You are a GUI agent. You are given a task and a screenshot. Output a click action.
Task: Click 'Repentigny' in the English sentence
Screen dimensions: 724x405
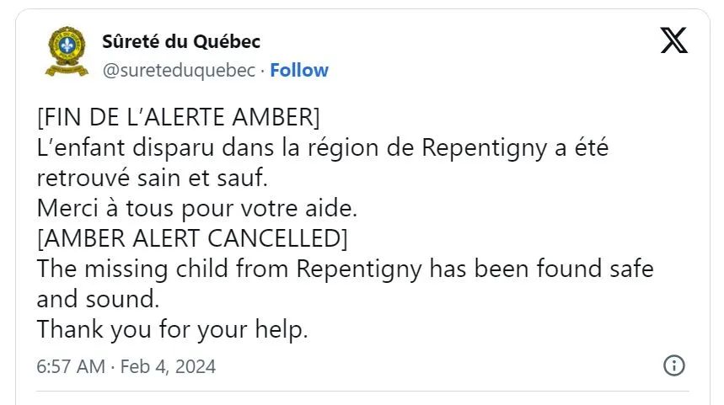coord(359,269)
